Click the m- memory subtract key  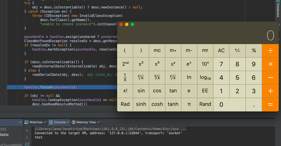tap(189, 51)
